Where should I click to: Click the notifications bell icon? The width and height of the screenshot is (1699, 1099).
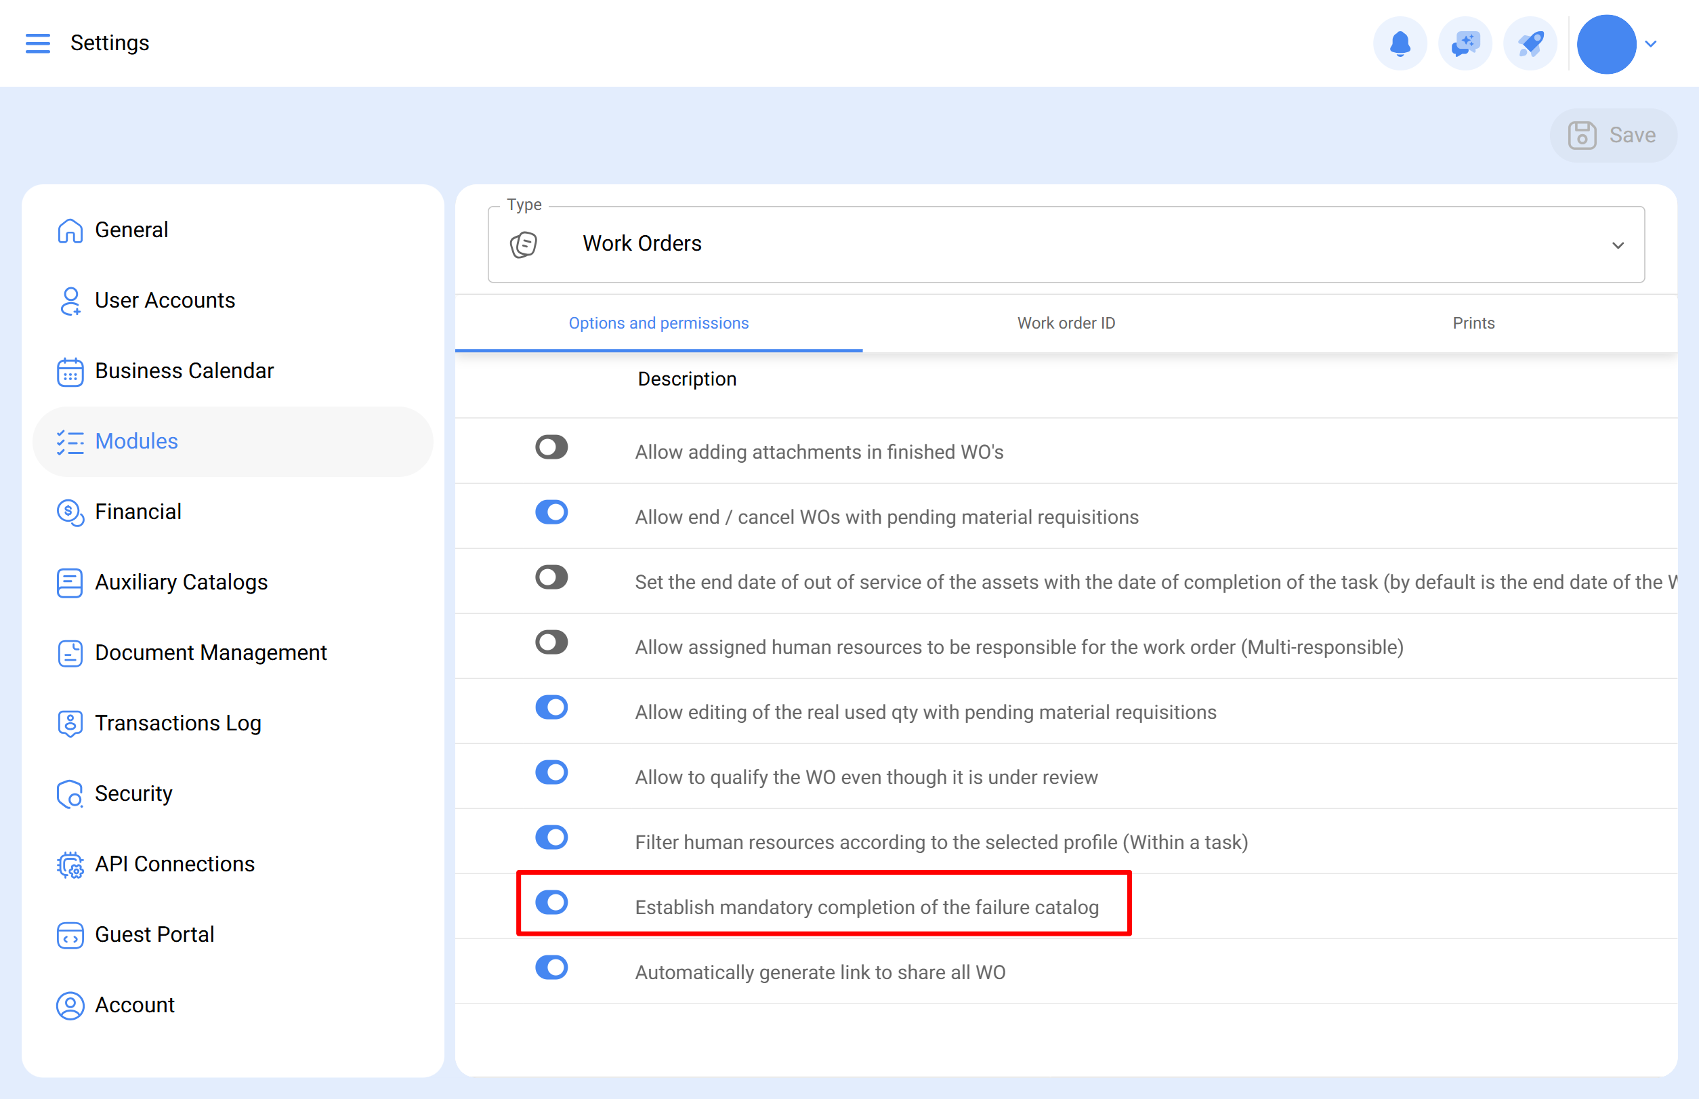pyautogui.click(x=1400, y=43)
